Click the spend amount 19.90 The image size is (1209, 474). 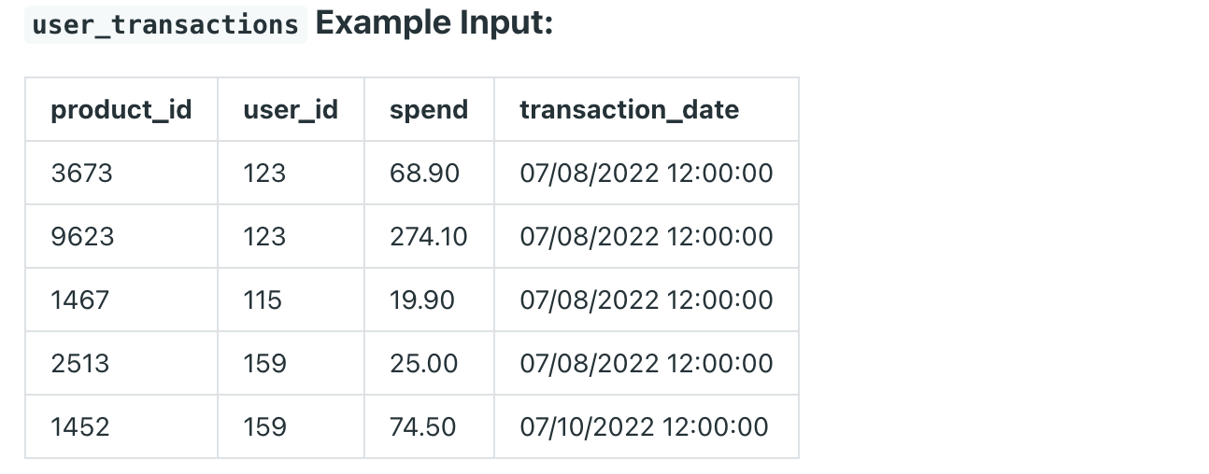pos(422,300)
